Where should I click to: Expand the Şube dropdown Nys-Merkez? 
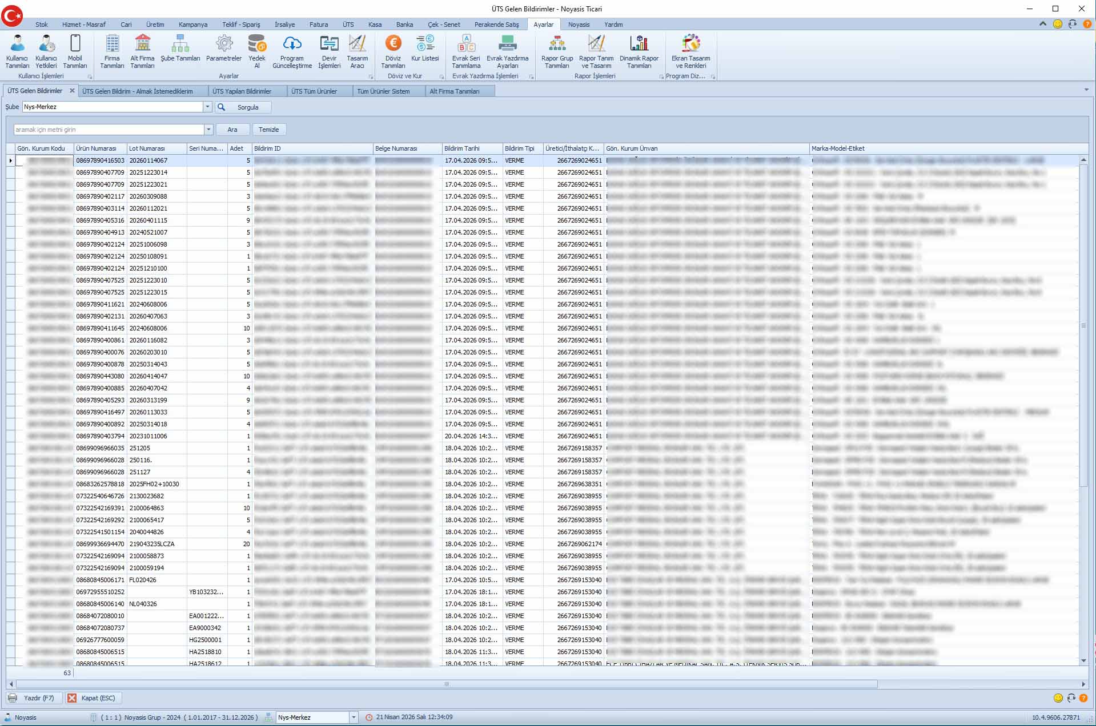207,107
